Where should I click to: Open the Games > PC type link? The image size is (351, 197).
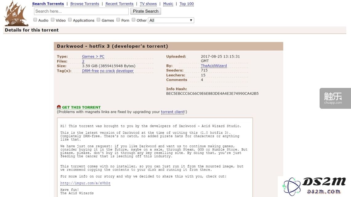pyautogui.click(x=93, y=57)
